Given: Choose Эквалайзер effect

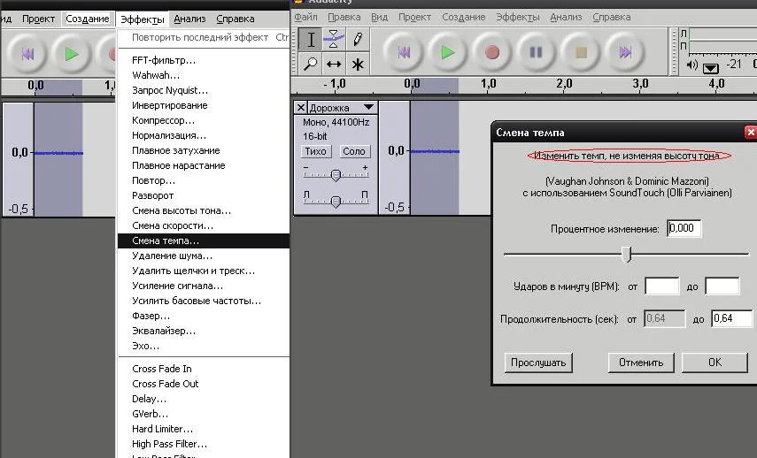Looking at the screenshot, I should click(204, 331).
